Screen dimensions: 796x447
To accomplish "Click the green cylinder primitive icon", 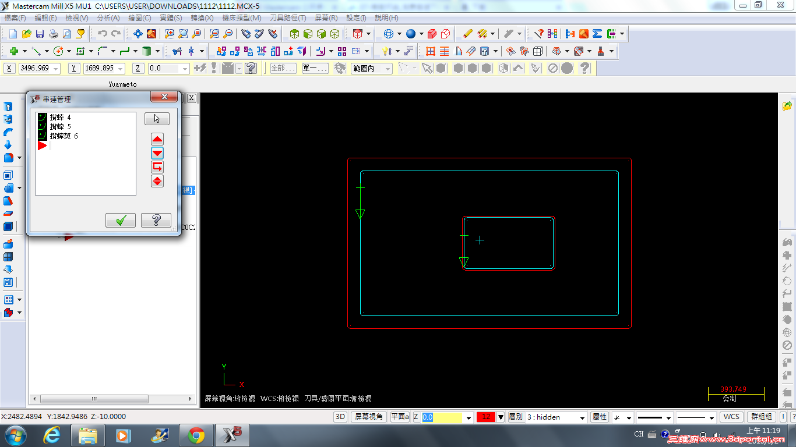I will pos(147,51).
